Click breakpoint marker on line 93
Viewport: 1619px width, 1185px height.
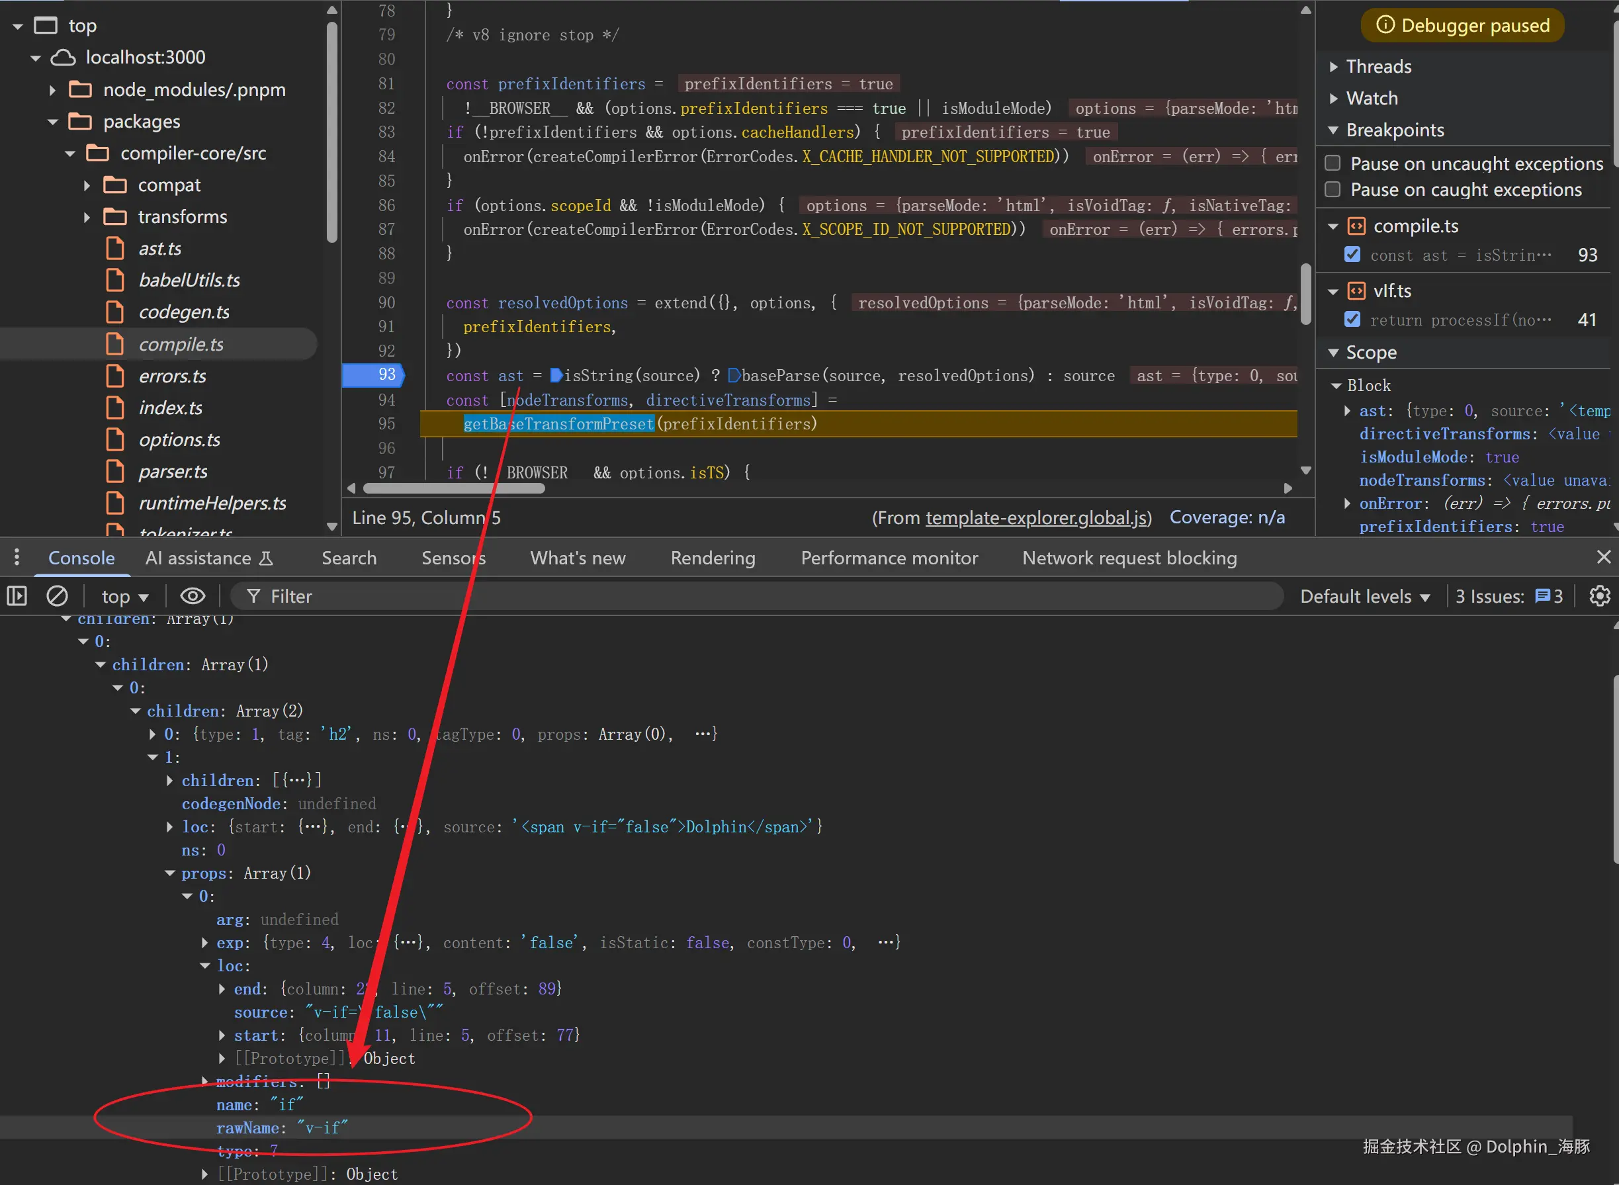(374, 375)
